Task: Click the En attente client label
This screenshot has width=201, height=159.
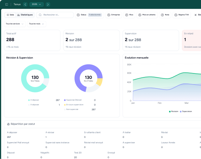Action: tap(92, 132)
